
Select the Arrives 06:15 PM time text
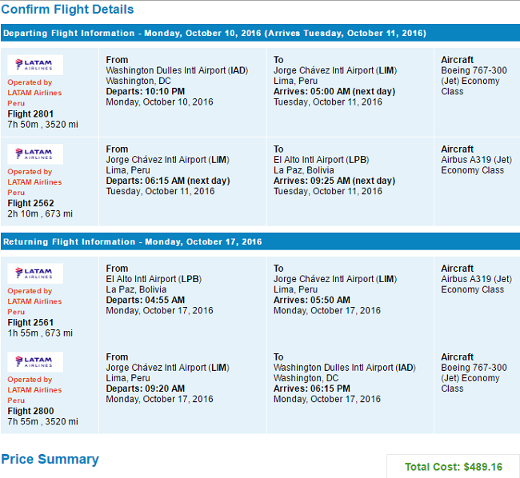click(311, 388)
